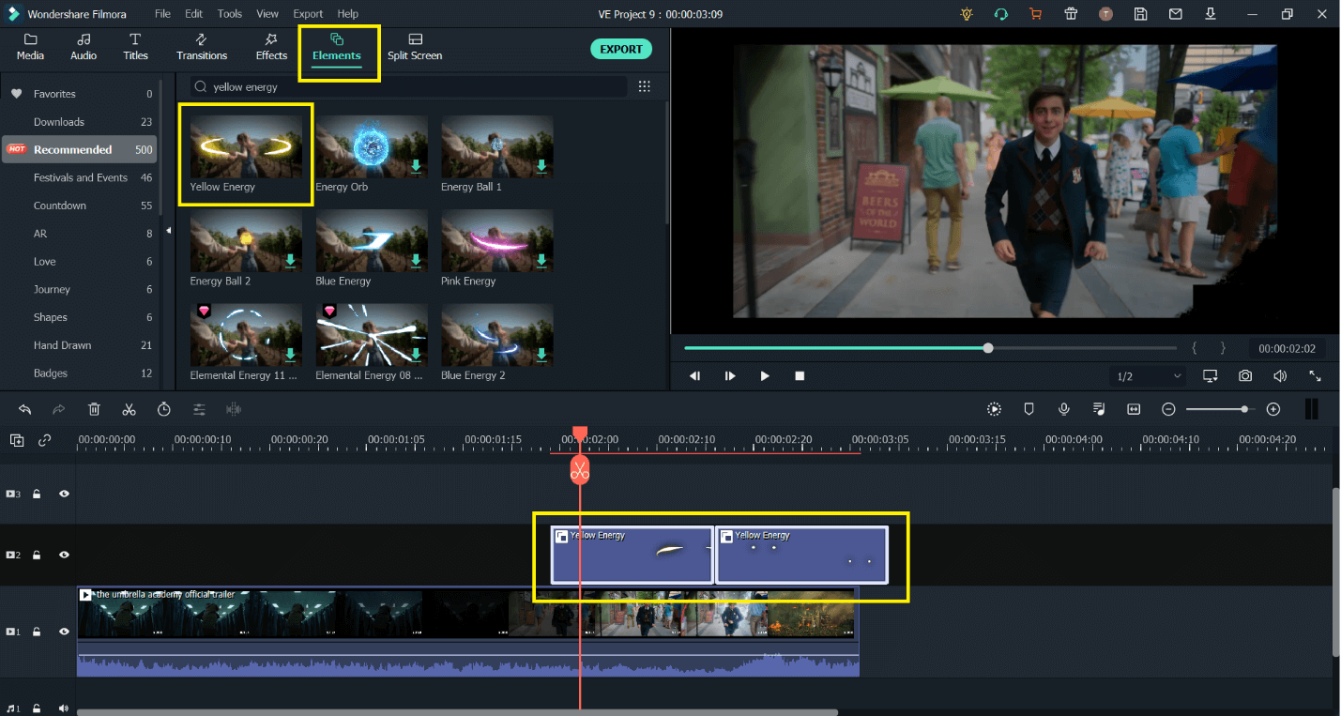This screenshot has height=716, width=1341.
Task: Take a snapshot with the camera icon
Action: (x=1245, y=375)
